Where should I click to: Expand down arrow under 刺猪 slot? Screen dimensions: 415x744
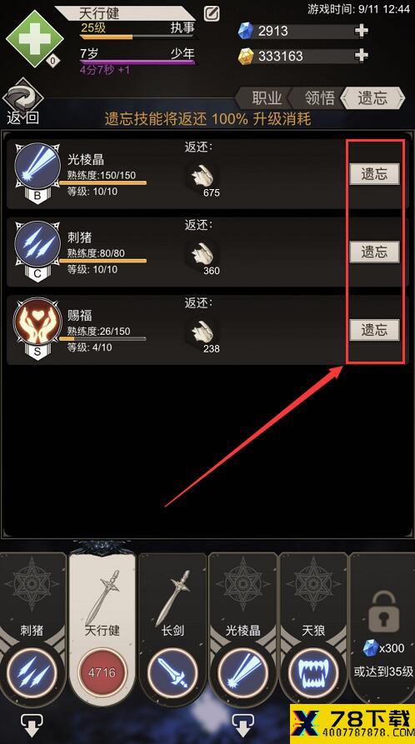[x=32, y=725]
